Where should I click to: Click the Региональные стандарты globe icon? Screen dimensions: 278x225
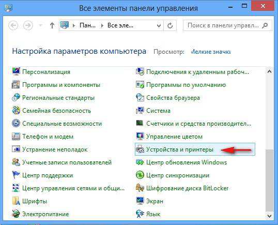[16, 98]
